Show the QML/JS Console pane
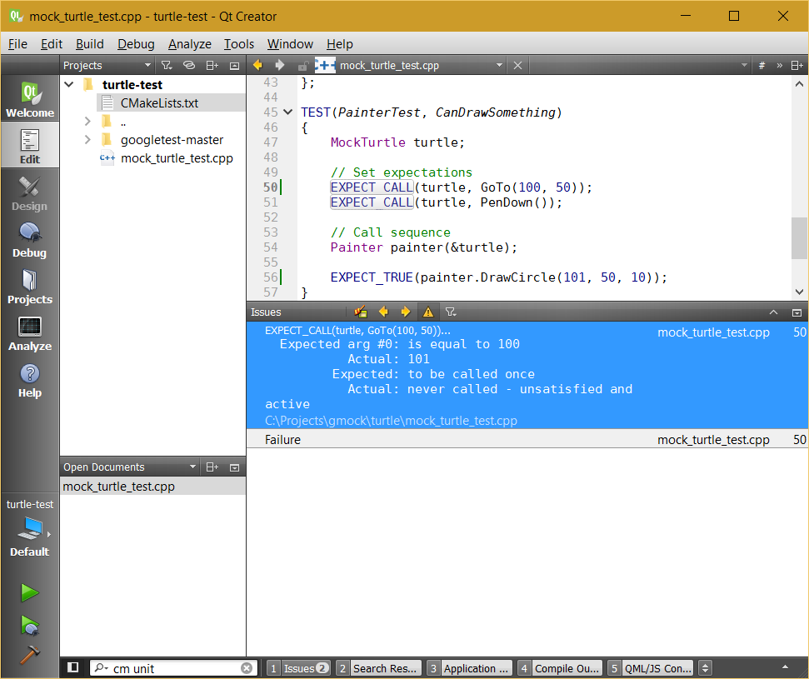Image resolution: width=809 pixels, height=679 pixels. [651, 668]
